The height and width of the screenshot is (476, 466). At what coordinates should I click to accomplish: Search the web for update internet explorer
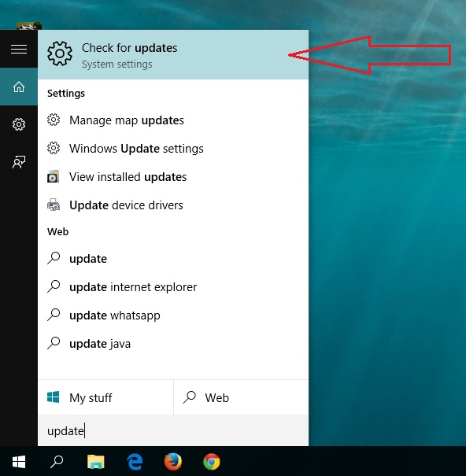coord(173,287)
